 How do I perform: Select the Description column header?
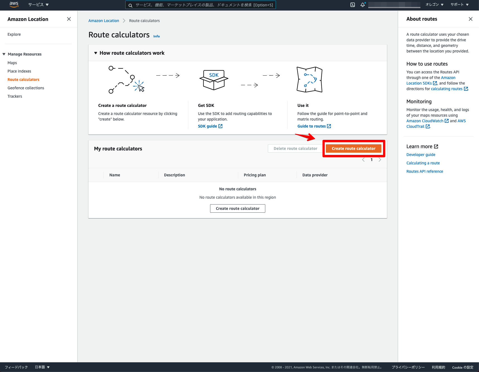point(174,175)
